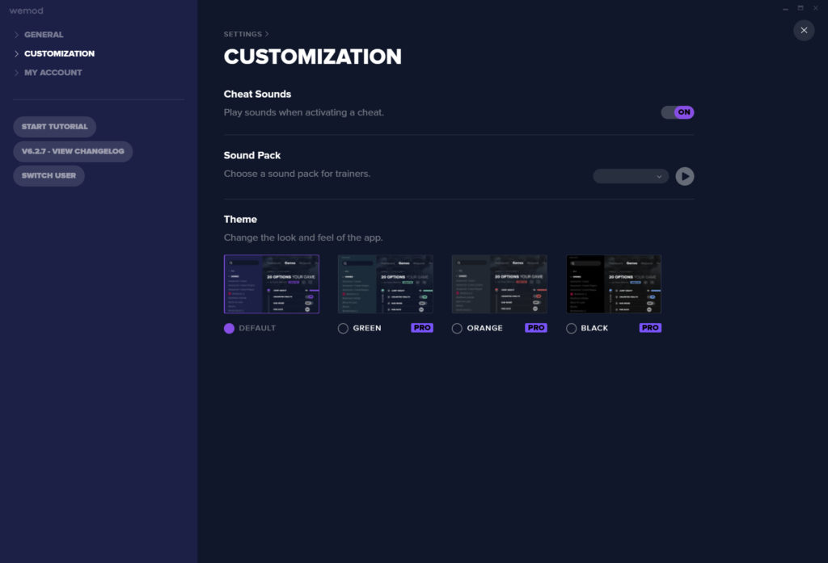Image resolution: width=828 pixels, height=563 pixels.
Task: Click the PRO badge next to Green
Action: tap(422, 328)
